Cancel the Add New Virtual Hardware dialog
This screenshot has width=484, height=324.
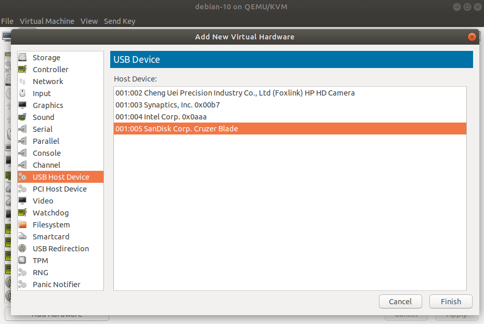(400, 302)
